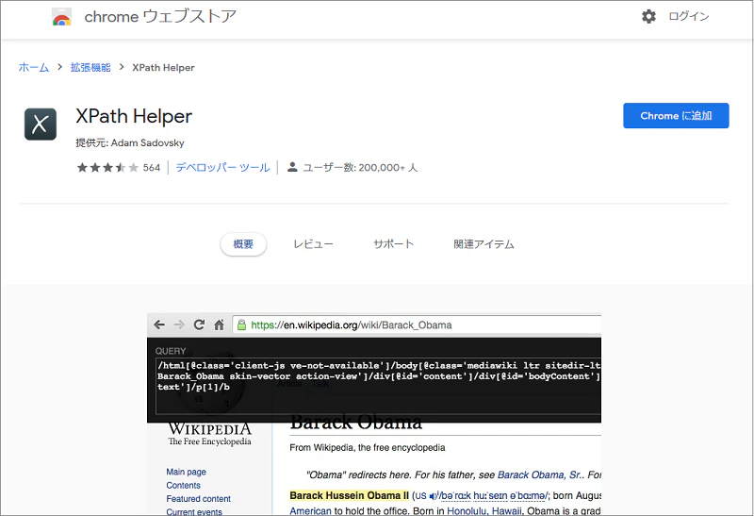Open the 564 reviews count
This screenshot has width=754, height=516.
pyautogui.click(x=152, y=168)
